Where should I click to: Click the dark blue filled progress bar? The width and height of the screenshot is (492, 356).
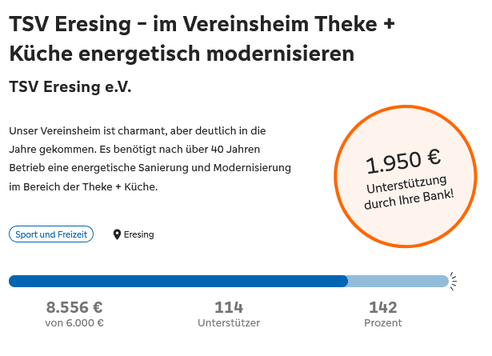[178, 281]
